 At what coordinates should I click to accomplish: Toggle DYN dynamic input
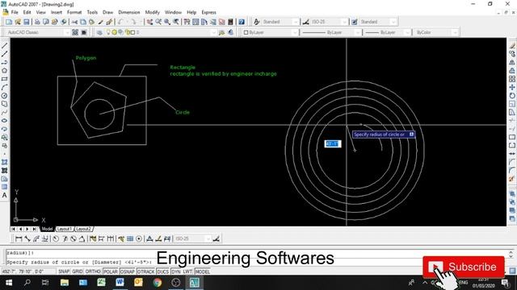(176, 271)
